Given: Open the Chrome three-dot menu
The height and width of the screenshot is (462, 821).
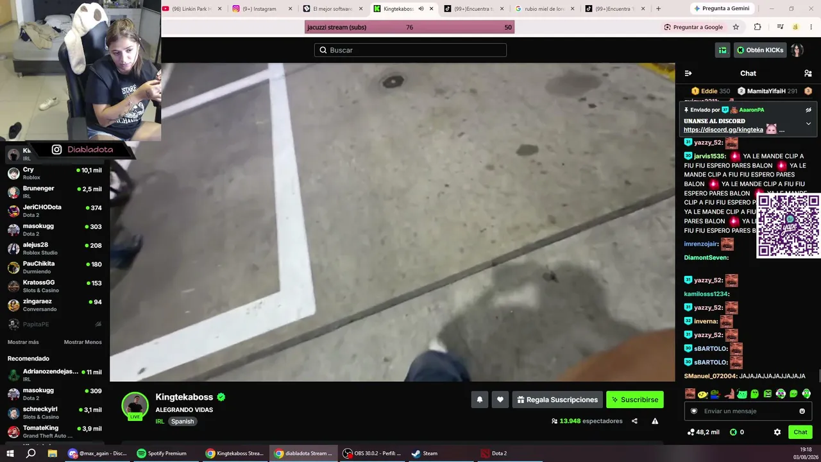Looking at the screenshot, I should tap(811, 27).
